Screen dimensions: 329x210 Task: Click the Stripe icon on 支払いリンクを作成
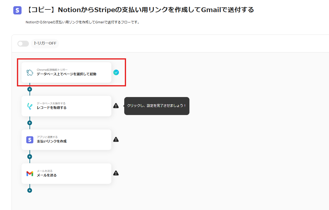pos(30,140)
